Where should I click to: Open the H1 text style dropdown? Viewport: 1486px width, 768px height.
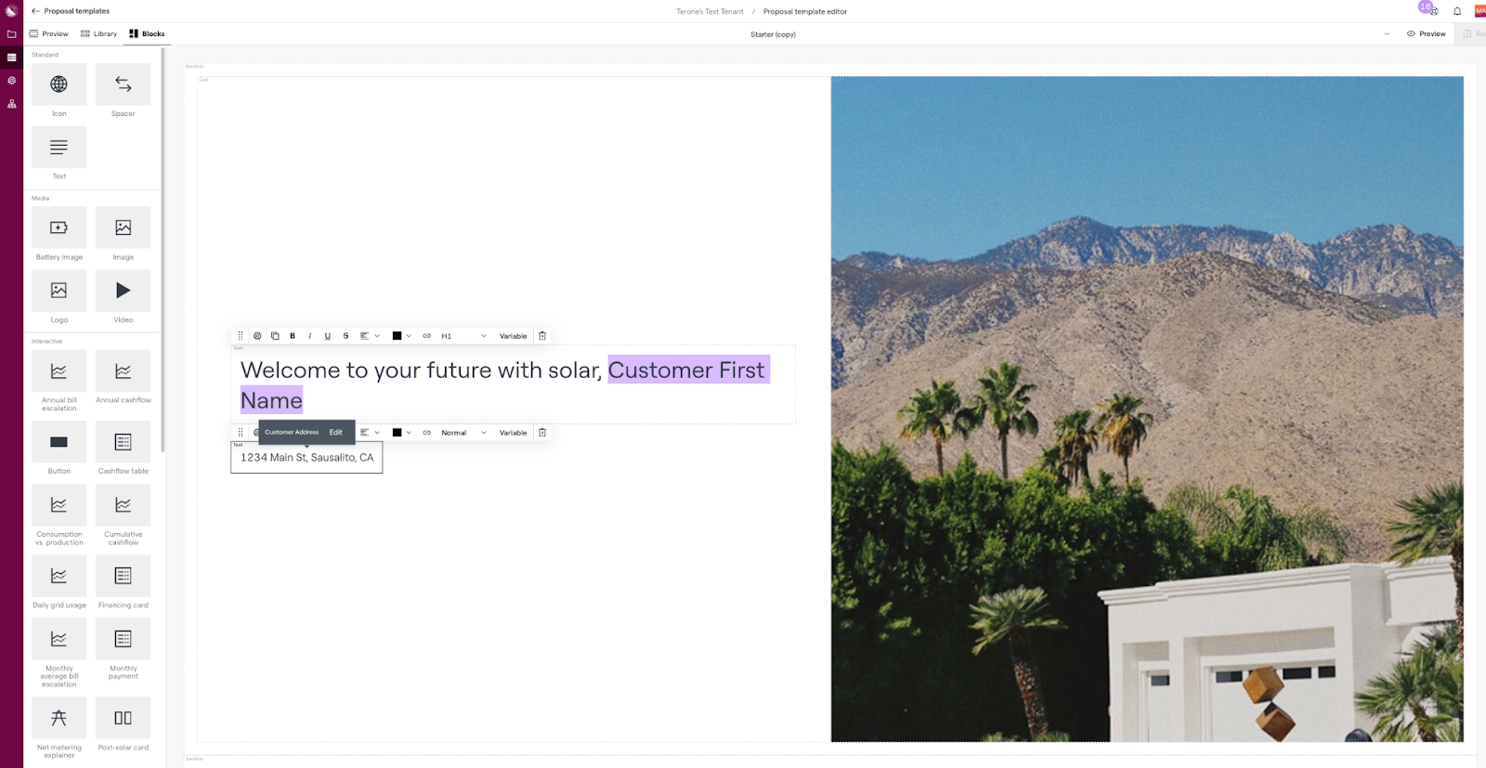(463, 336)
